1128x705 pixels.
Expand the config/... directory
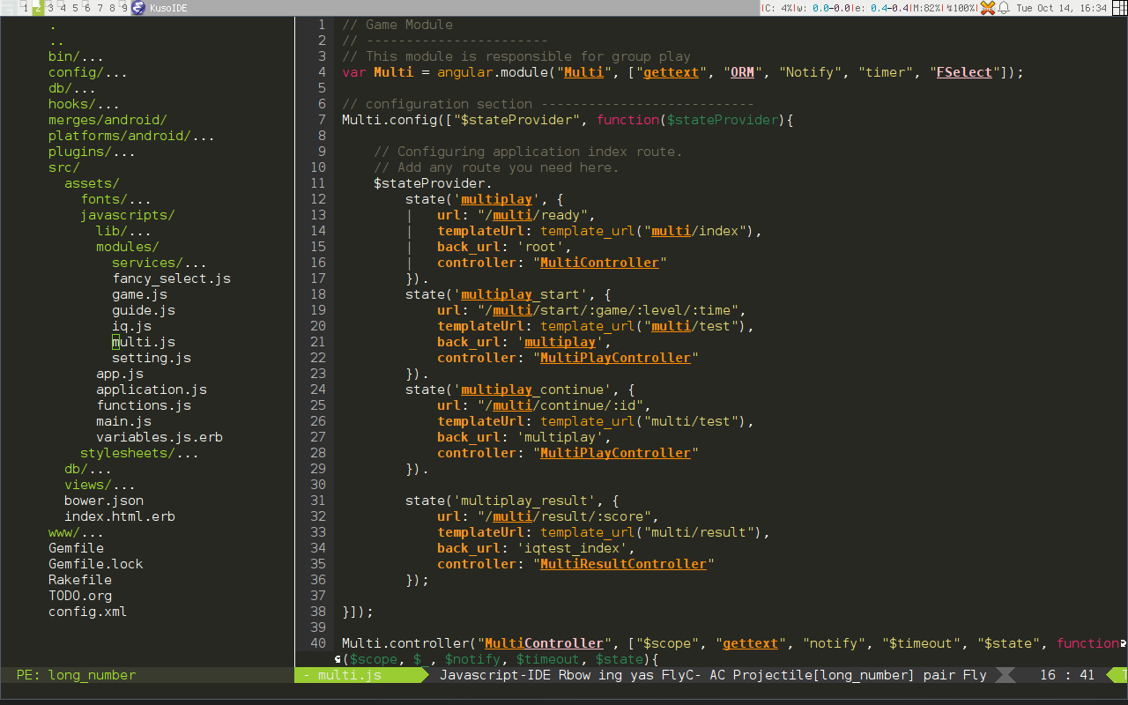coord(88,72)
